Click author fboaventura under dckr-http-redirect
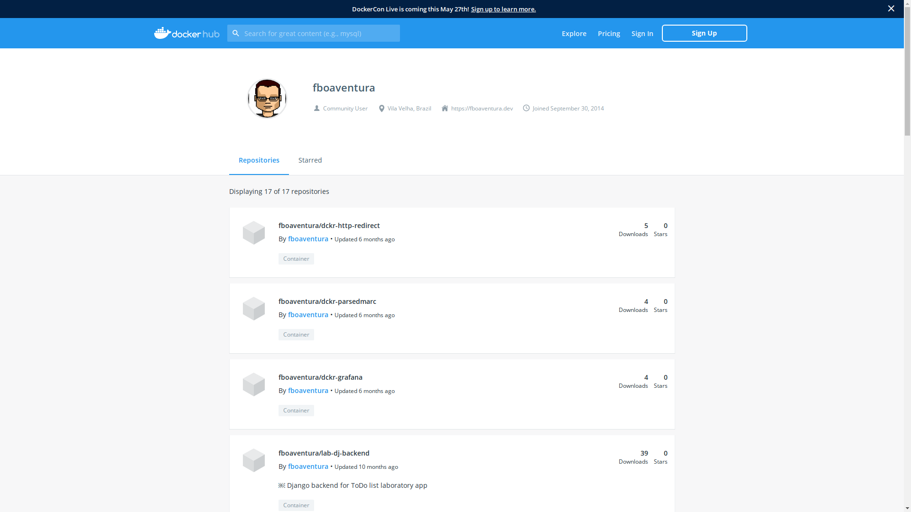This screenshot has width=911, height=512. 308,239
